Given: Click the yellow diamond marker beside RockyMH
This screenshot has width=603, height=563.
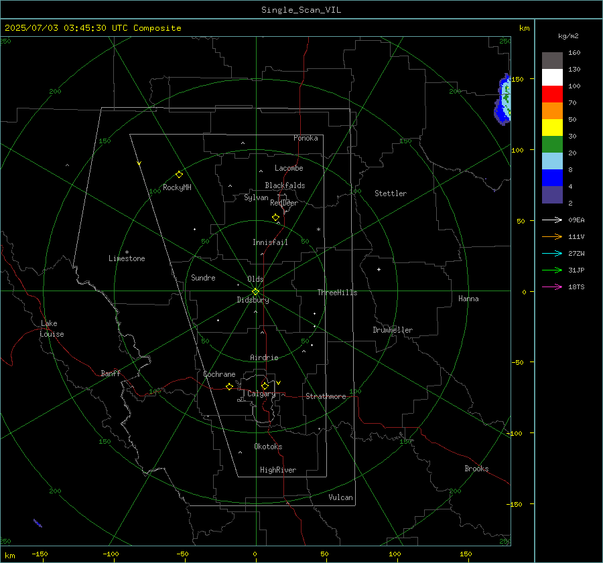Looking at the screenshot, I should (x=179, y=175).
